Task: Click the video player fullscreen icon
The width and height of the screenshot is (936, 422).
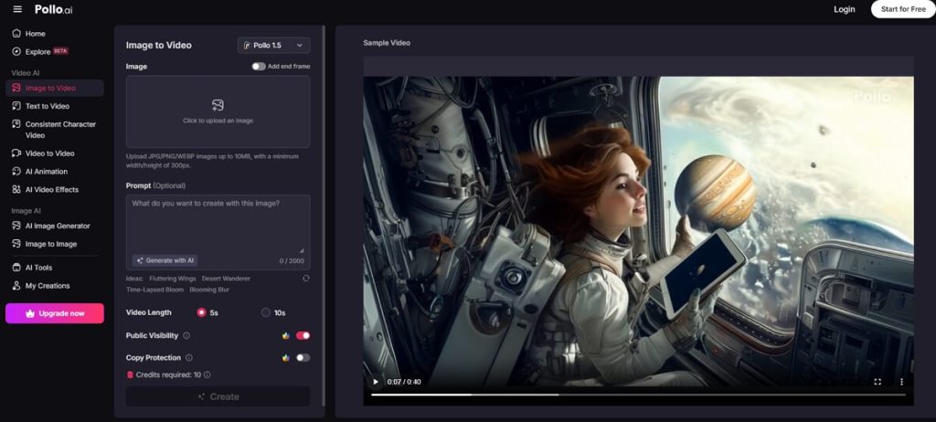Action: coord(877,382)
